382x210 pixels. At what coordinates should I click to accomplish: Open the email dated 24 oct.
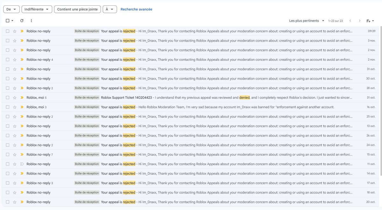(x=191, y=145)
